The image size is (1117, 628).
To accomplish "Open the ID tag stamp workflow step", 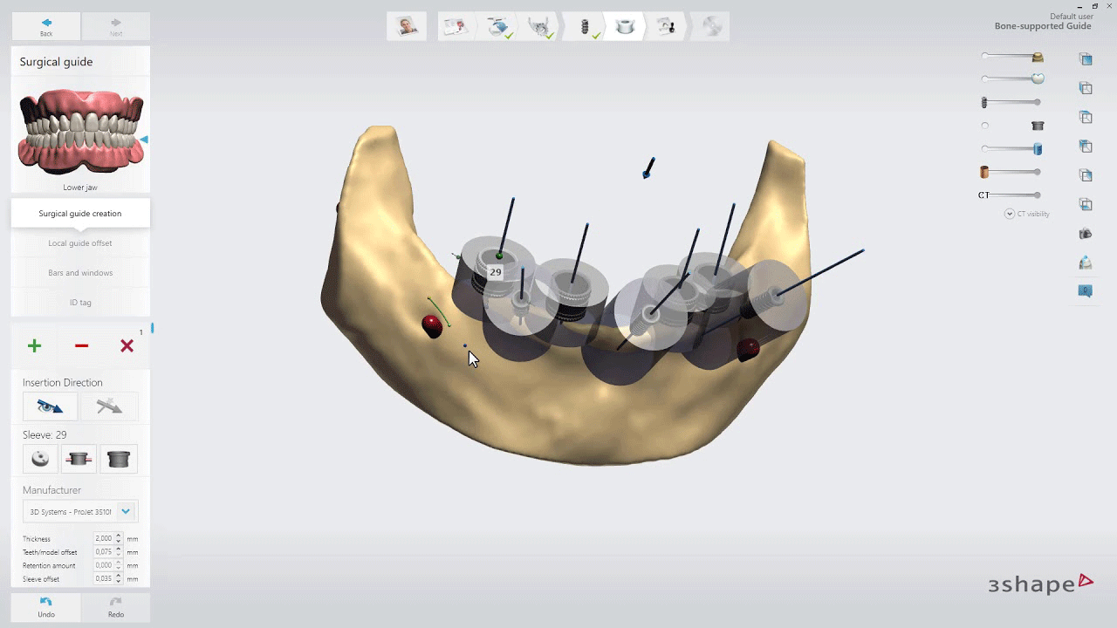I will [665, 25].
